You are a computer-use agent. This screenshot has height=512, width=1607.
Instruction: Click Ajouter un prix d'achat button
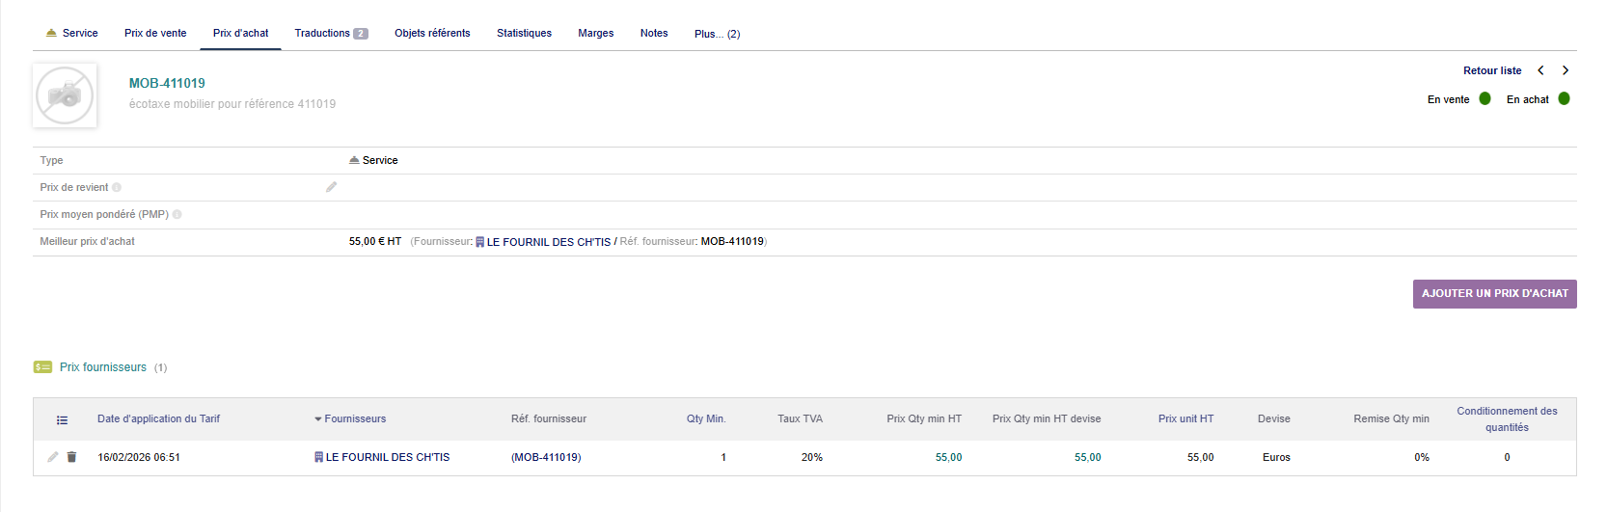[1494, 294]
